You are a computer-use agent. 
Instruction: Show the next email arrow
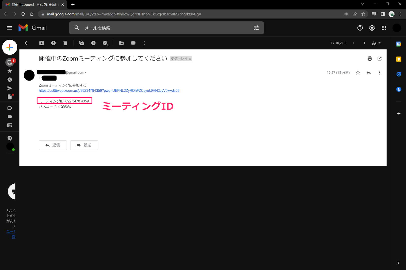364,43
